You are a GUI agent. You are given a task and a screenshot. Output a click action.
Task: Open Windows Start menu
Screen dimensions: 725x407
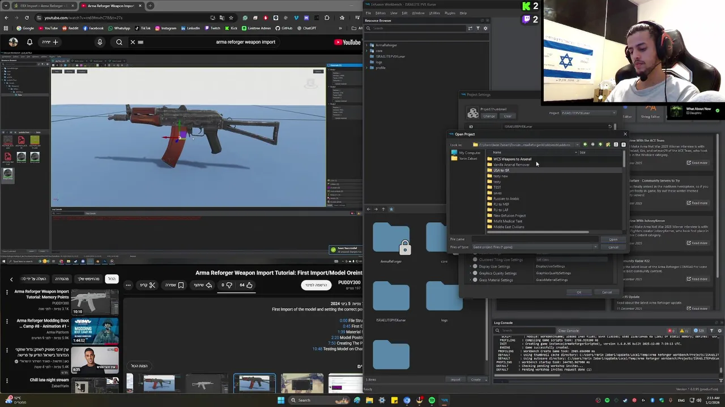[281, 400]
